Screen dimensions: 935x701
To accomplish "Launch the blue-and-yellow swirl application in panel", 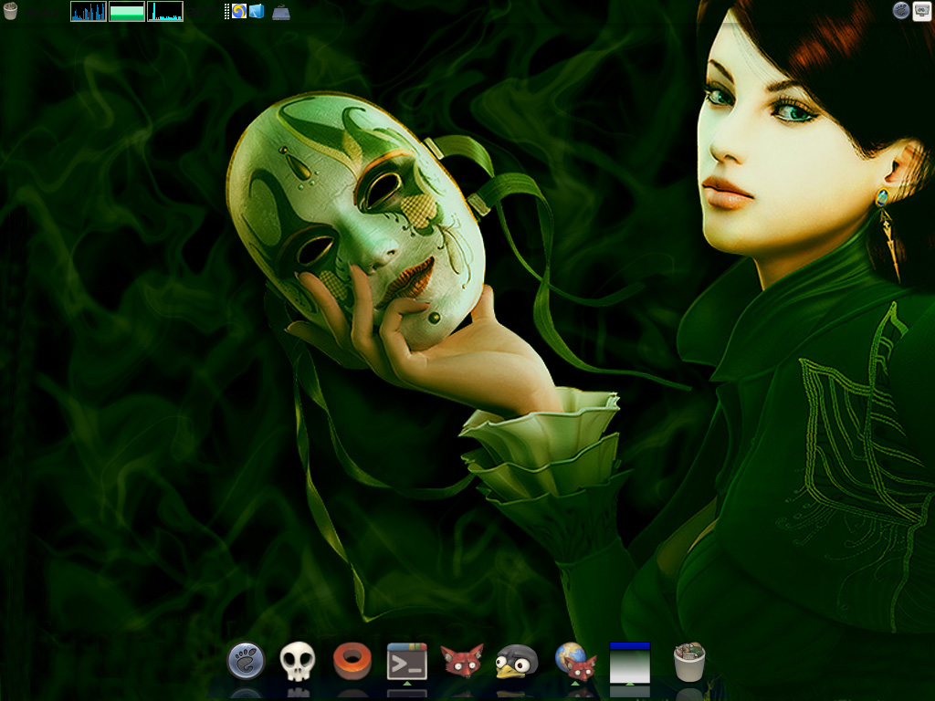I will (x=239, y=11).
